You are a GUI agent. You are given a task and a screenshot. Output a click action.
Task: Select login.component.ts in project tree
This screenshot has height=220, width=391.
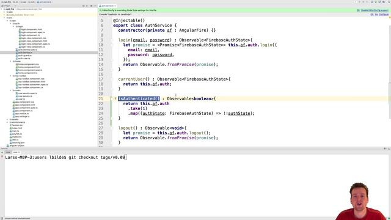tap(30, 35)
